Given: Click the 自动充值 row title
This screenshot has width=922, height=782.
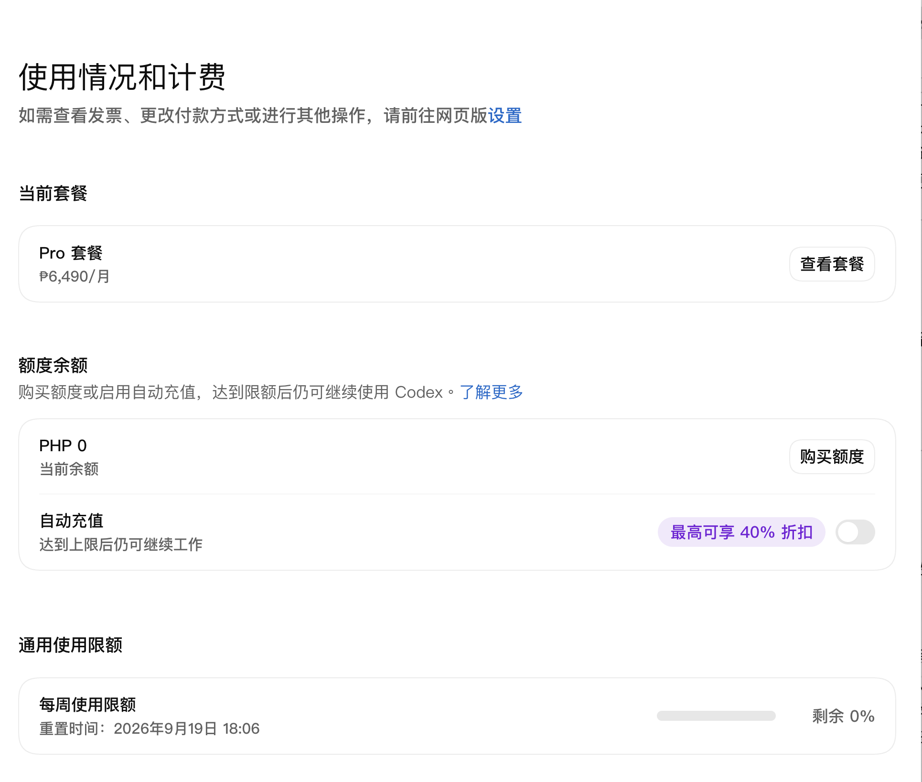Looking at the screenshot, I should (71, 521).
